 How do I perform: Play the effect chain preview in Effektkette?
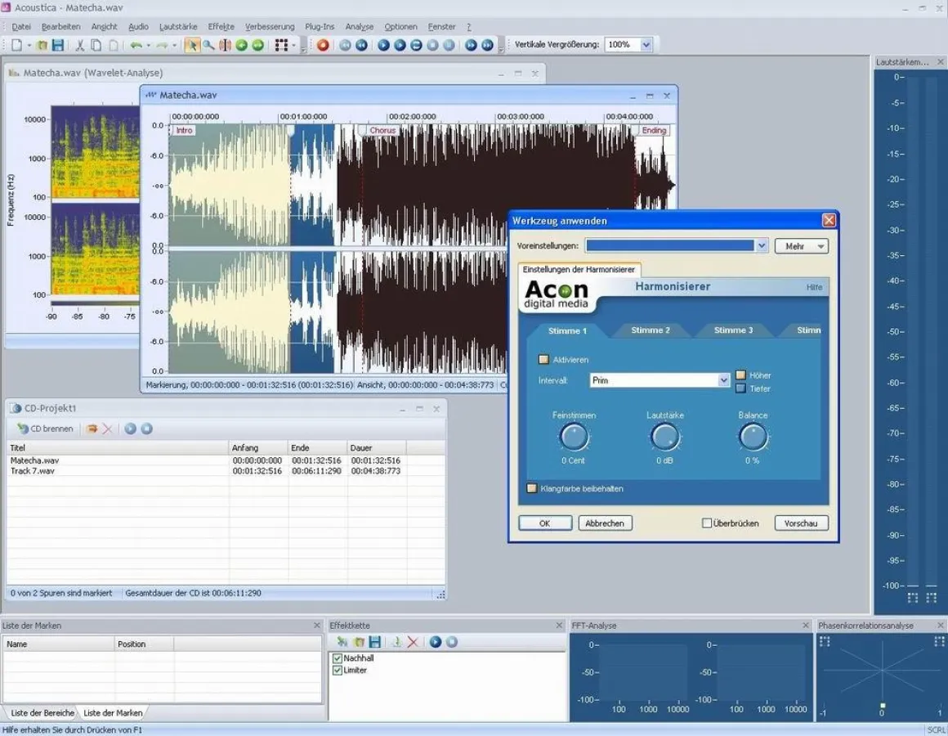pos(436,642)
